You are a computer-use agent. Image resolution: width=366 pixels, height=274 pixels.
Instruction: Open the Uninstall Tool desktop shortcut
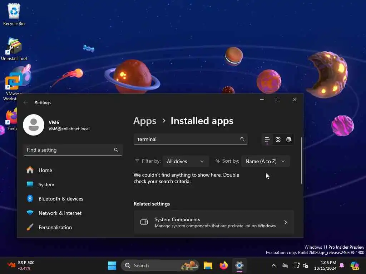tap(14, 49)
